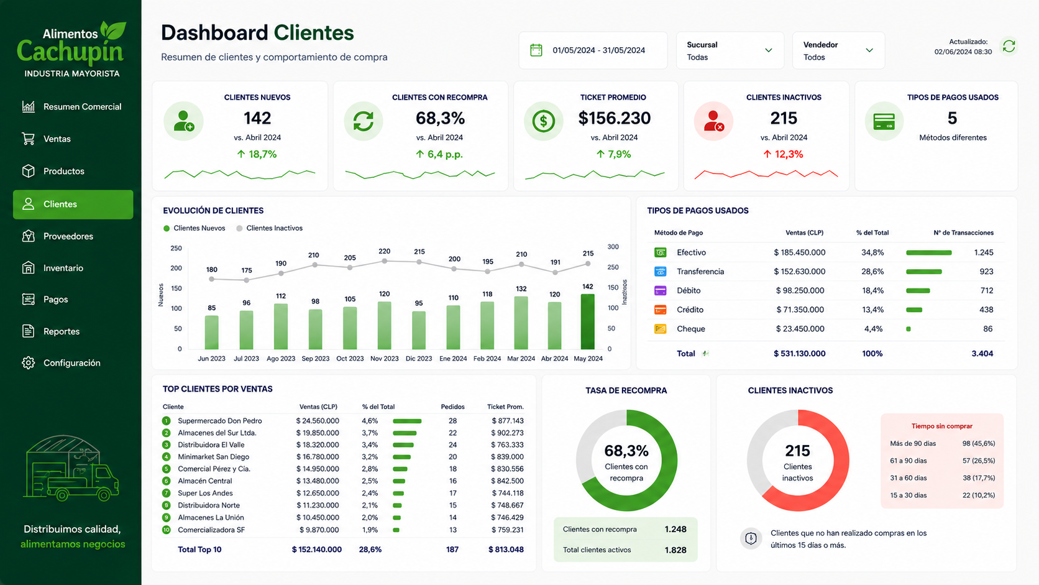Click the Método de Pago column header
This screenshot has width=1039, height=585.
pyautogui.click(x=679, y=233)
